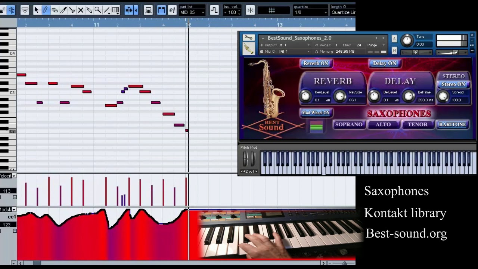Screen dimensions: 478x269
Task: Click the velocity lane minus button
Action: pos(15,197)
